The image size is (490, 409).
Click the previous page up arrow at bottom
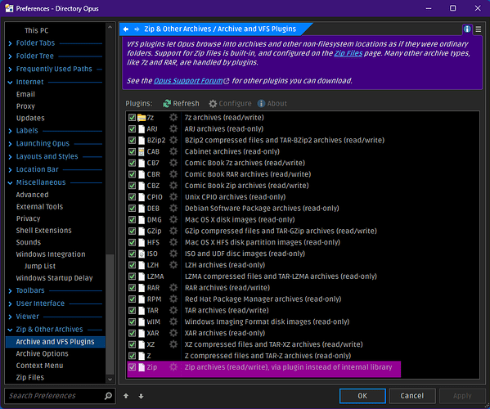126,396
